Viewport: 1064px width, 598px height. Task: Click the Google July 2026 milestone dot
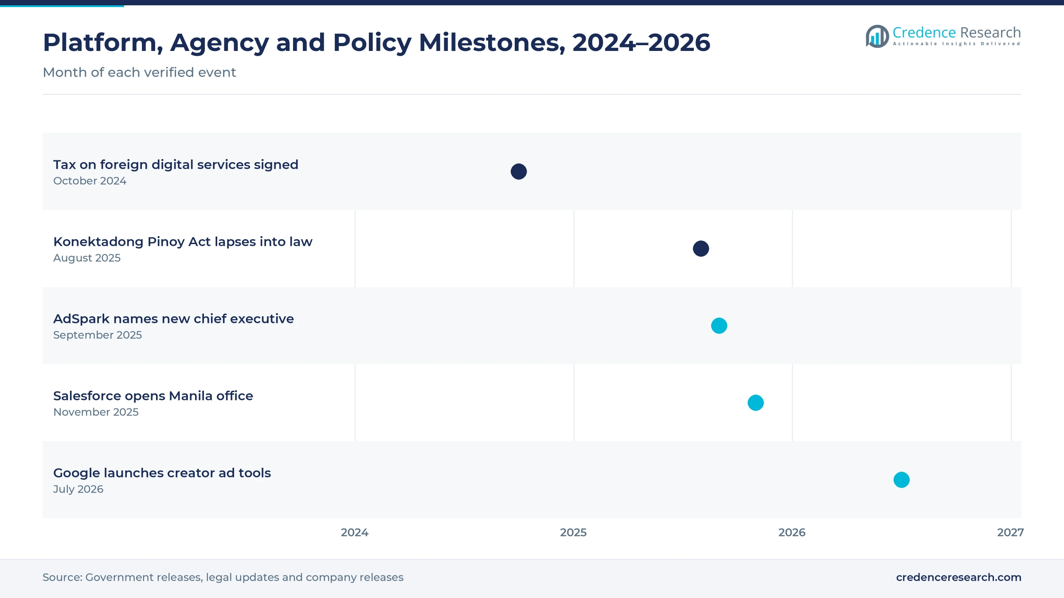[x=902, y=480]
